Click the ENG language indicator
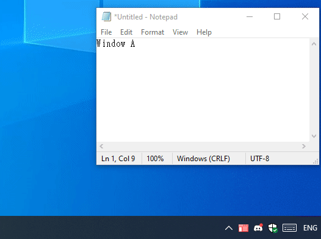Image resolution: width=321 pixels, height=239 pixels. pyautogui.click(x=310, y=228)
